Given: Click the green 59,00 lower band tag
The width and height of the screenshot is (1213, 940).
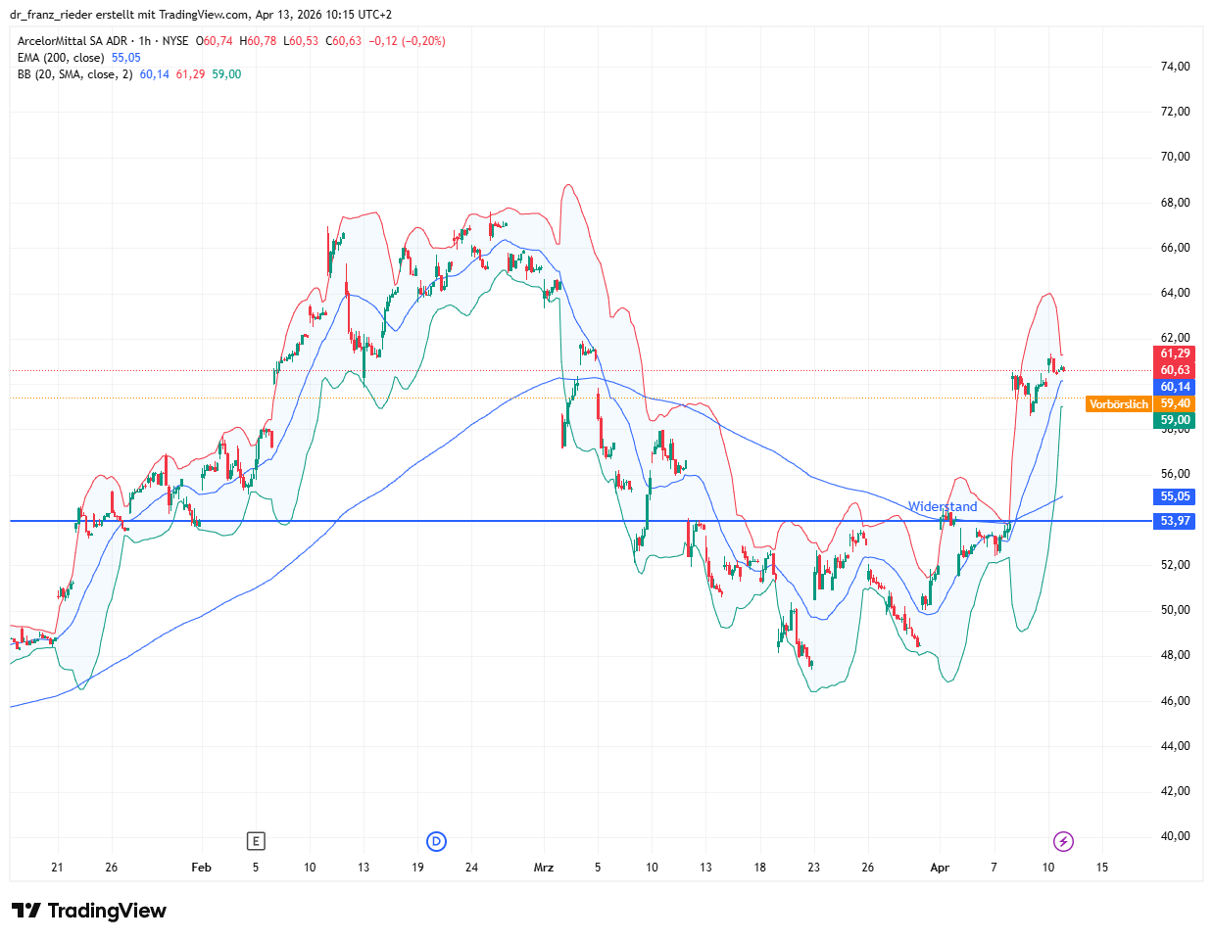Looking at the screenshot, I should pos(1175,420).
